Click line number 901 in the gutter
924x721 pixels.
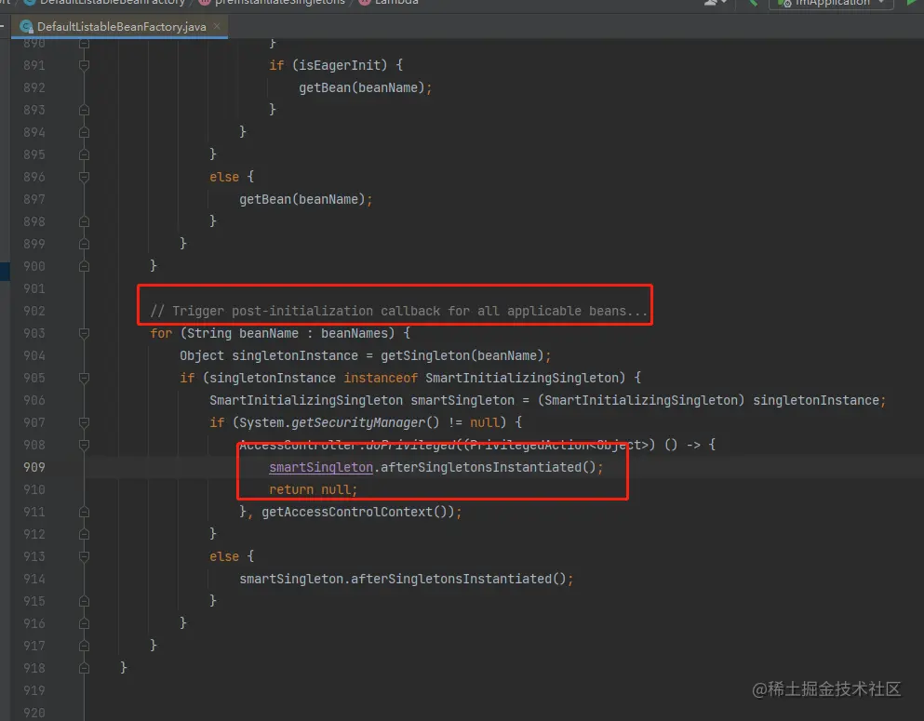34,288
